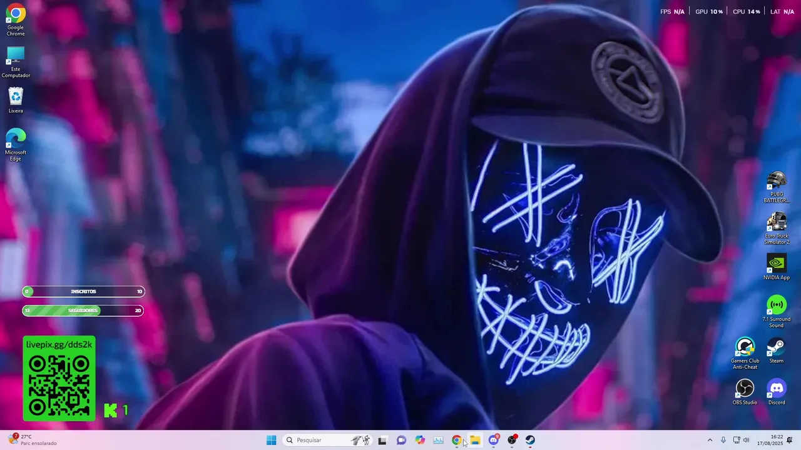The image size is (801, 450).
Task: Open the volume speaker tray icon
Action: (x=746, y=440)
